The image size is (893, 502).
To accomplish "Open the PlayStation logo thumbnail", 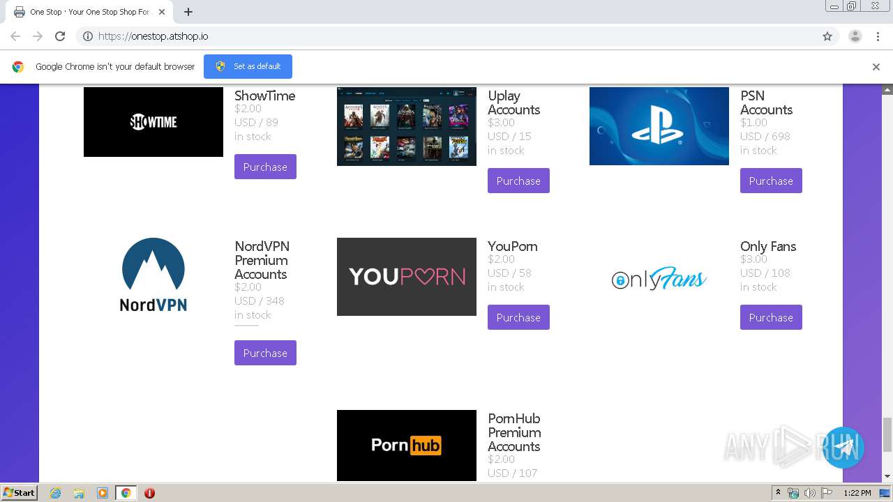I will (x=659, y=126).
